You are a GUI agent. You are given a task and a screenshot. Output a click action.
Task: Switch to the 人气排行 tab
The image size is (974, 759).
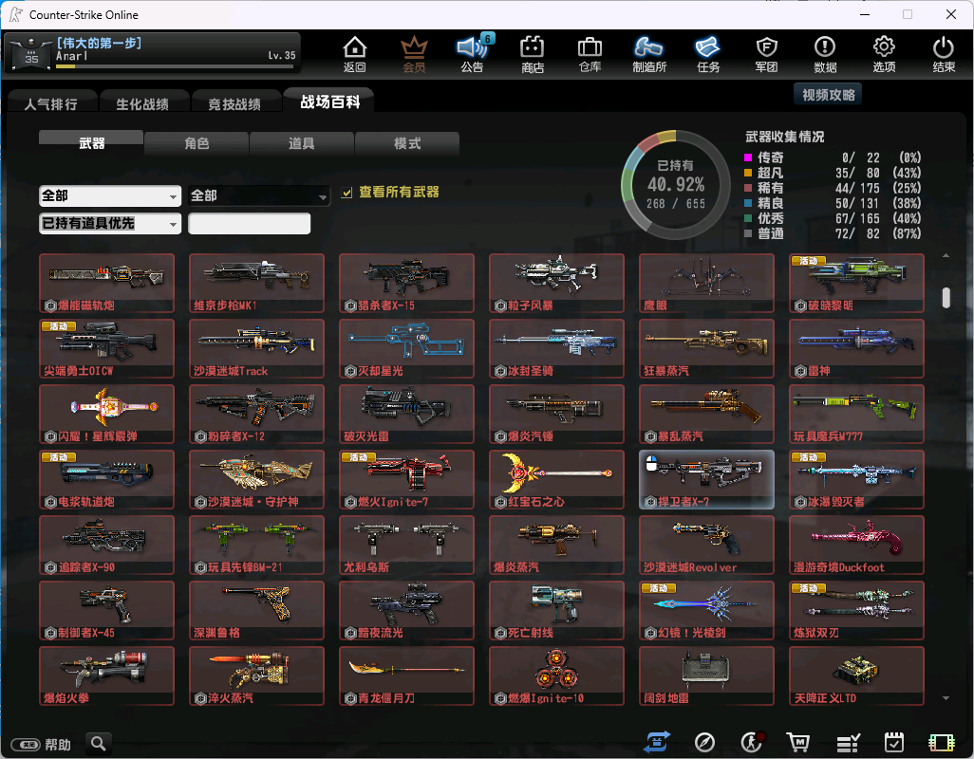51,103
